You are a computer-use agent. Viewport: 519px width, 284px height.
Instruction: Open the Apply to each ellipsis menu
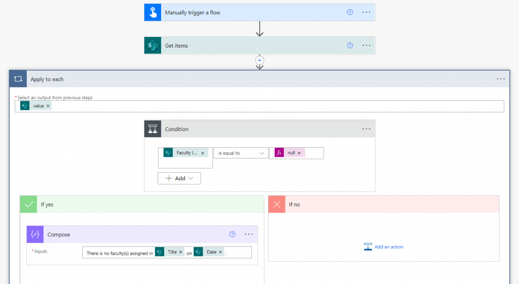pyautogui.click(x=501, y=79)
